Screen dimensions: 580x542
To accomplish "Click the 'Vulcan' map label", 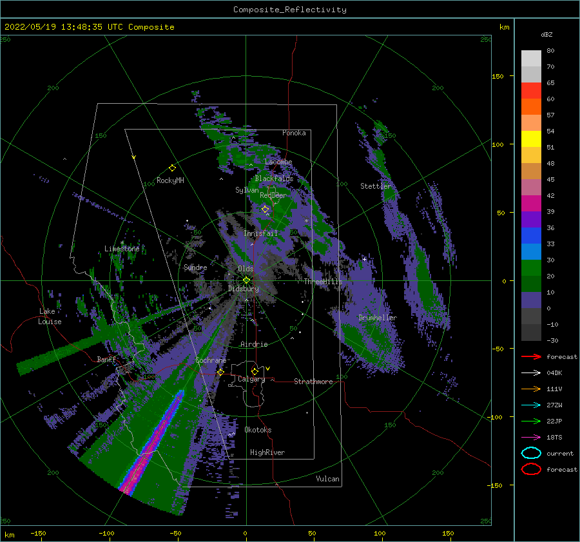I will pyautogui.click(x=327, y=479).
